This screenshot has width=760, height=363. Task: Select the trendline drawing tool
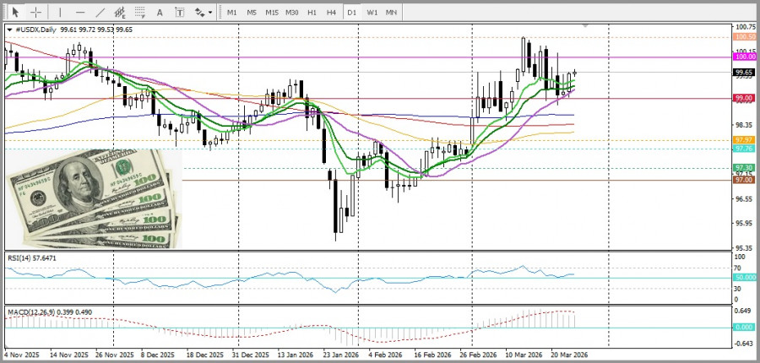coord(100,13)
